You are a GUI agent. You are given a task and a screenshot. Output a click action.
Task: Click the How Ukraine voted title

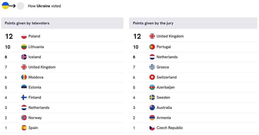44,6
